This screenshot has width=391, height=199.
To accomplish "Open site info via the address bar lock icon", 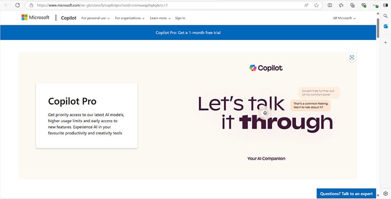I will coord(31,5).
